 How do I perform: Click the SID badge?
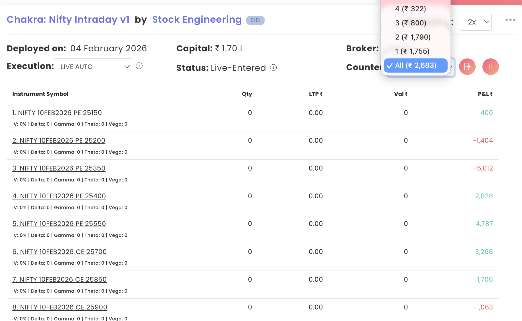point(255,20)
